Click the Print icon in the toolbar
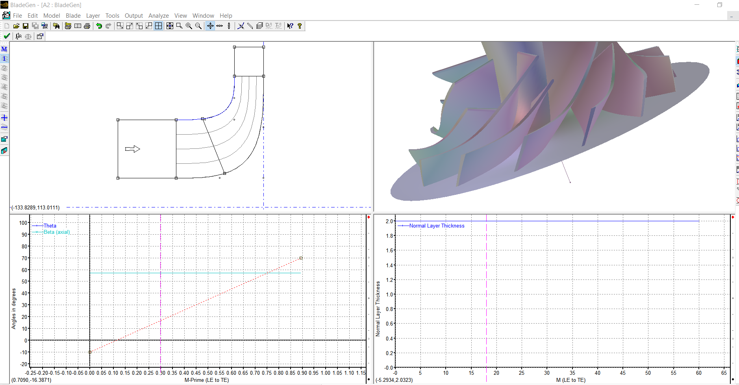 pos(87,26)
